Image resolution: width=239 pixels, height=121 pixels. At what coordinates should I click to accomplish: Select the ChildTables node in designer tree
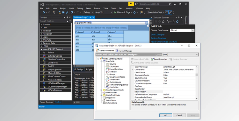114,87
